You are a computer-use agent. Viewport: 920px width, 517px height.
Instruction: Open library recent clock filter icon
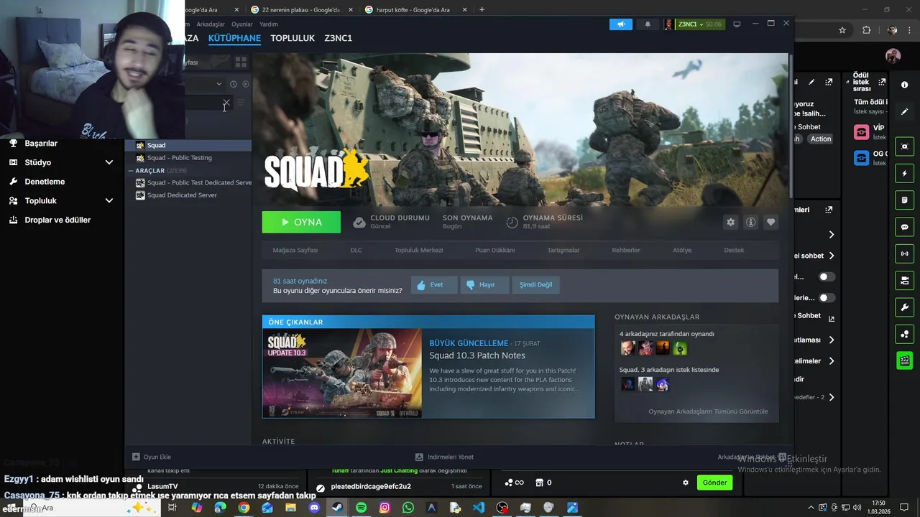pyautogui.click(x=234, y=84)
